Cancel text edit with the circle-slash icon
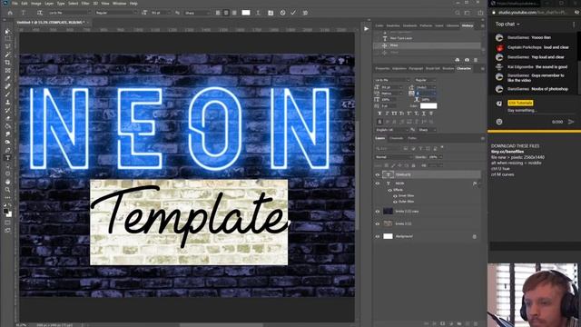This screenshot has height=327, width=581. (282, 13)
